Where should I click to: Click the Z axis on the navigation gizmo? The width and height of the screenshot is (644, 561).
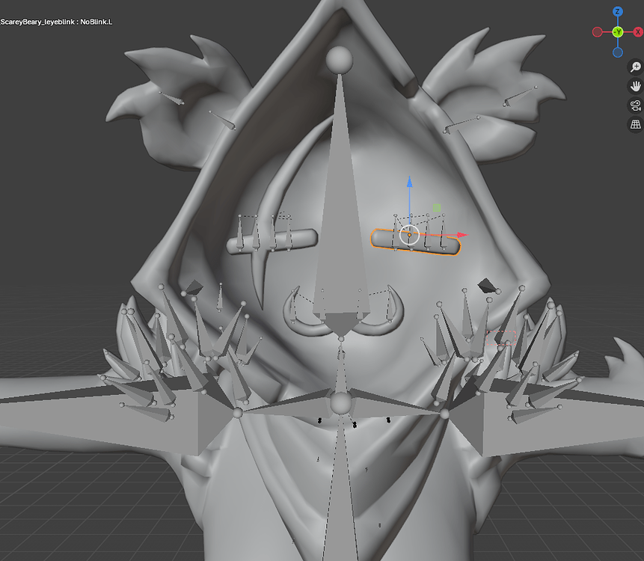(617, 12)
